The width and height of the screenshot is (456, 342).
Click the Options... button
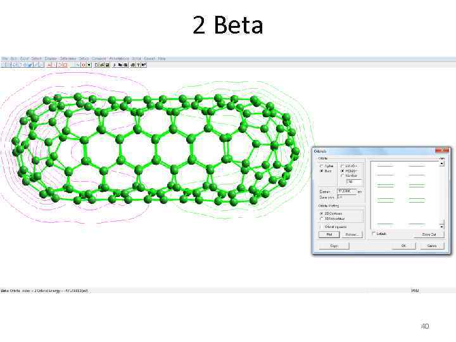tap(352, 234)
